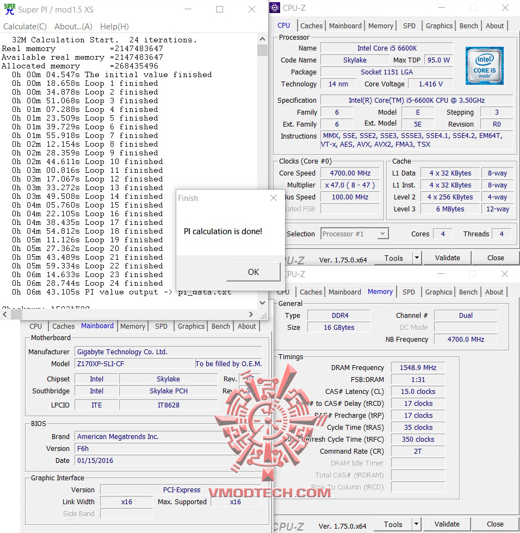Click OK in the Finish dialog

(253, 272)
